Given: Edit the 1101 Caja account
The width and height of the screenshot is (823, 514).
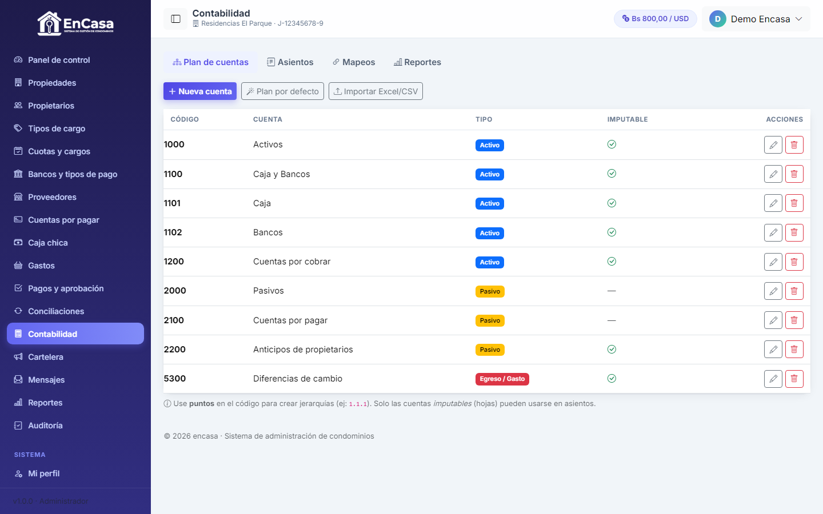Looking at the screenshot, I should [773, 203].
